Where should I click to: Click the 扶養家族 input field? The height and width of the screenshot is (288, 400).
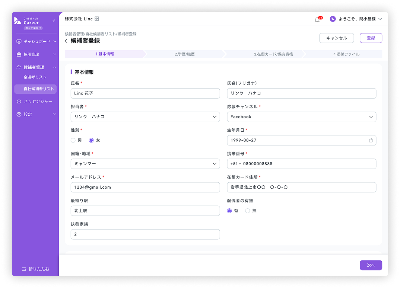tap(145, 234)
